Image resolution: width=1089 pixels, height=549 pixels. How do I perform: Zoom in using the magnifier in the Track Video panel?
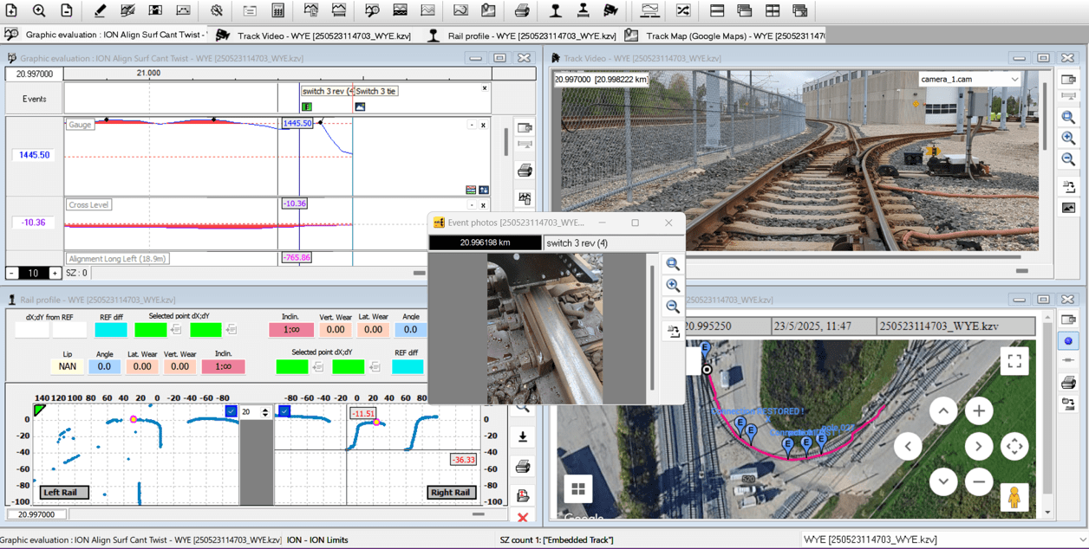pyautogui.click(x=1069, y=138)
